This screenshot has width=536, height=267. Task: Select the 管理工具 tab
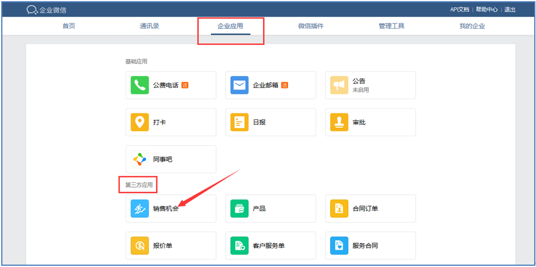pos(392,26)
